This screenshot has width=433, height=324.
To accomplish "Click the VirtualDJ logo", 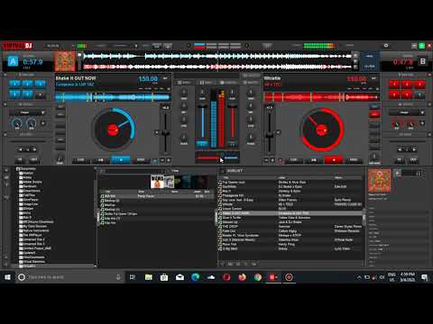I will (17, 46).
